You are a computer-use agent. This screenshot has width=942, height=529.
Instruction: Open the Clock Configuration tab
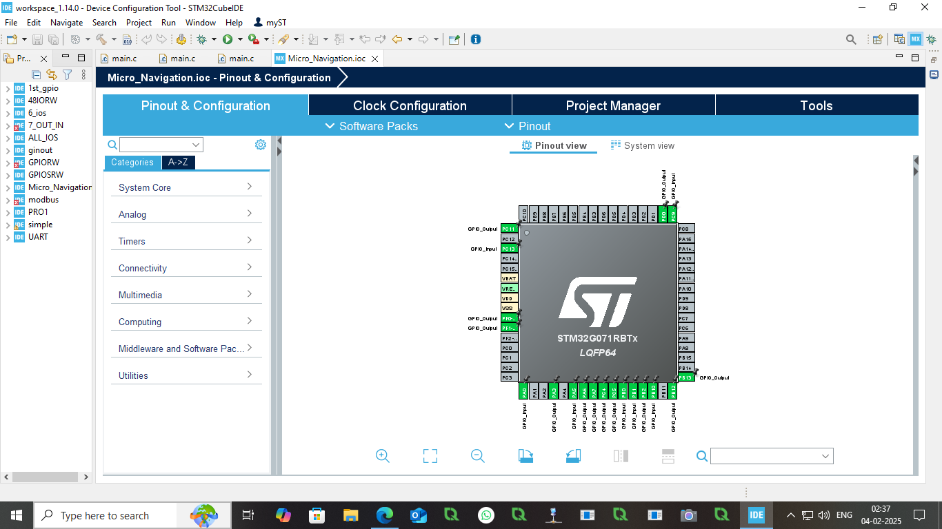[410, 105]
